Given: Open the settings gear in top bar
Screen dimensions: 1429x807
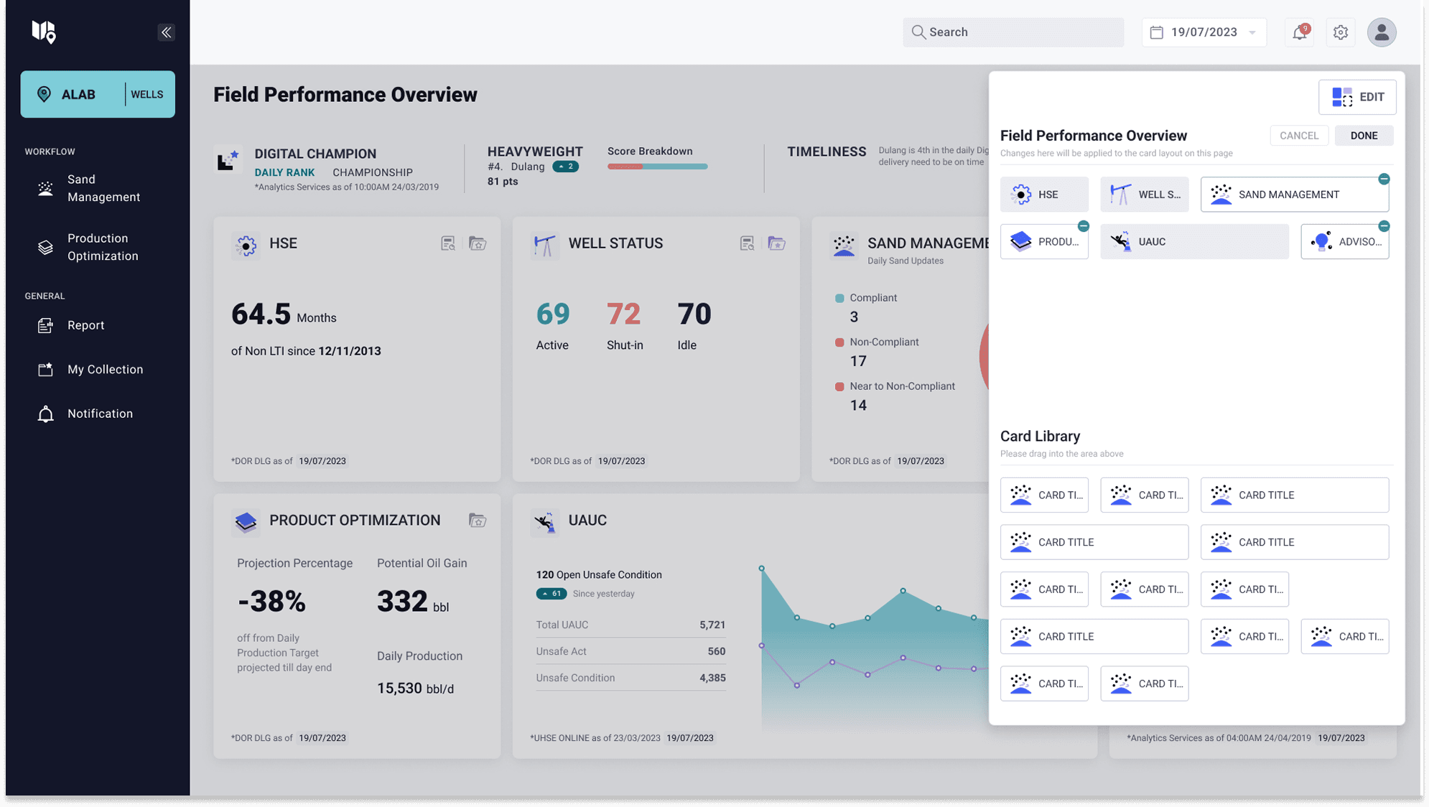Looking at the screenshot, I should (x=1340, y=32).
